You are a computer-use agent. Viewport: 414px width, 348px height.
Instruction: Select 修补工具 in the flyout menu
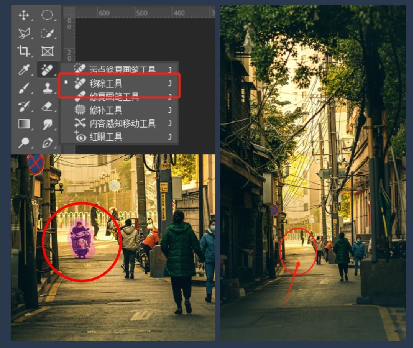105,110
